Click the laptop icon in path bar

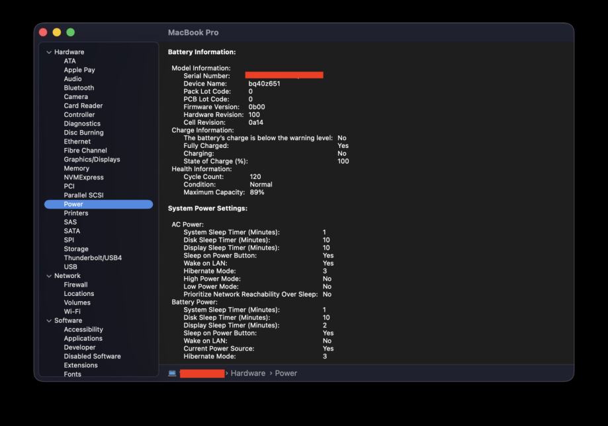point(172,373)
